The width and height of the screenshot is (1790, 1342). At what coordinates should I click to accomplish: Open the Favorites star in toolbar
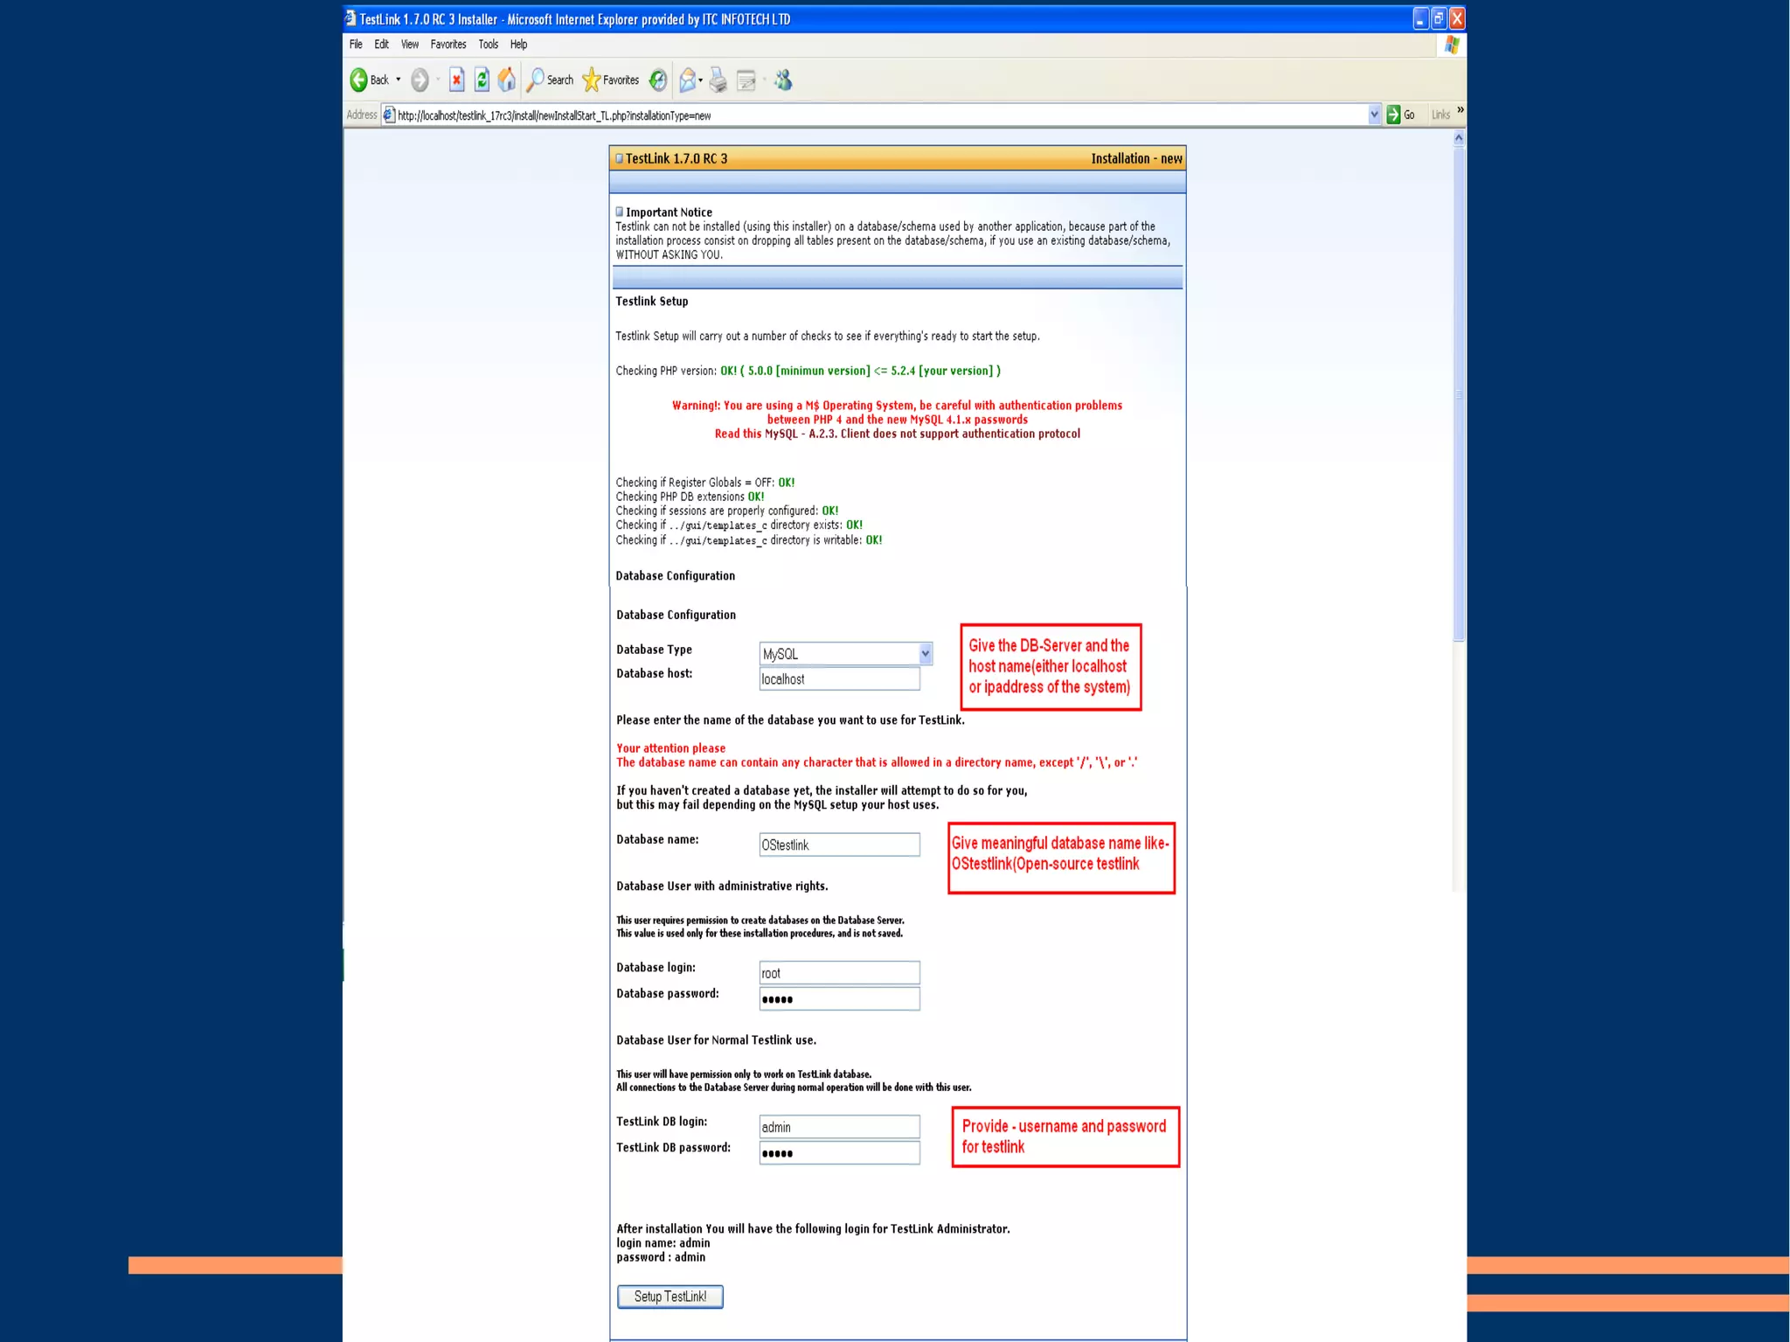(x=611, y=80)
